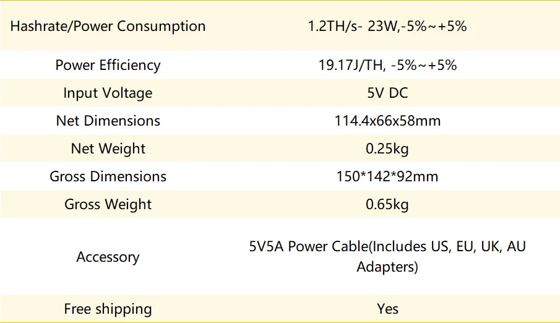Viewport: 560px width, 323px height.
Task: Select the 5V DC value
Action: tap(387, 93)
